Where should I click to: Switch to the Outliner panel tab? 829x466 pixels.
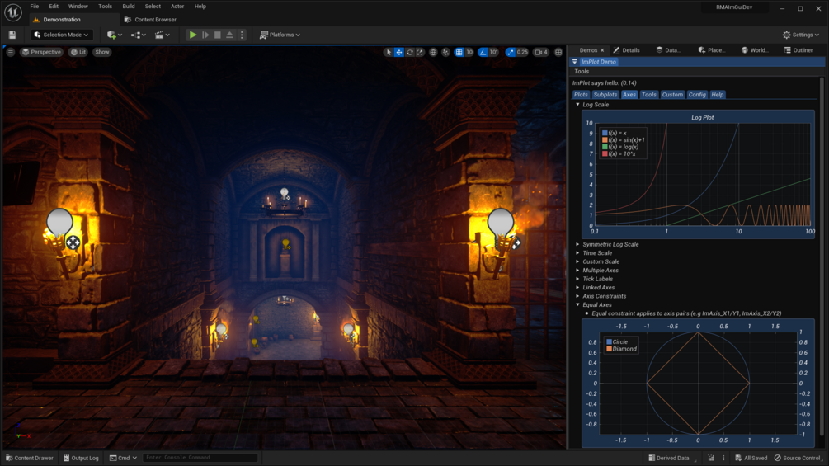pos(798,50)
